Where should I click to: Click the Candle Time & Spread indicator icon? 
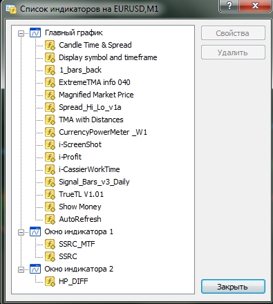click(50, 45)
